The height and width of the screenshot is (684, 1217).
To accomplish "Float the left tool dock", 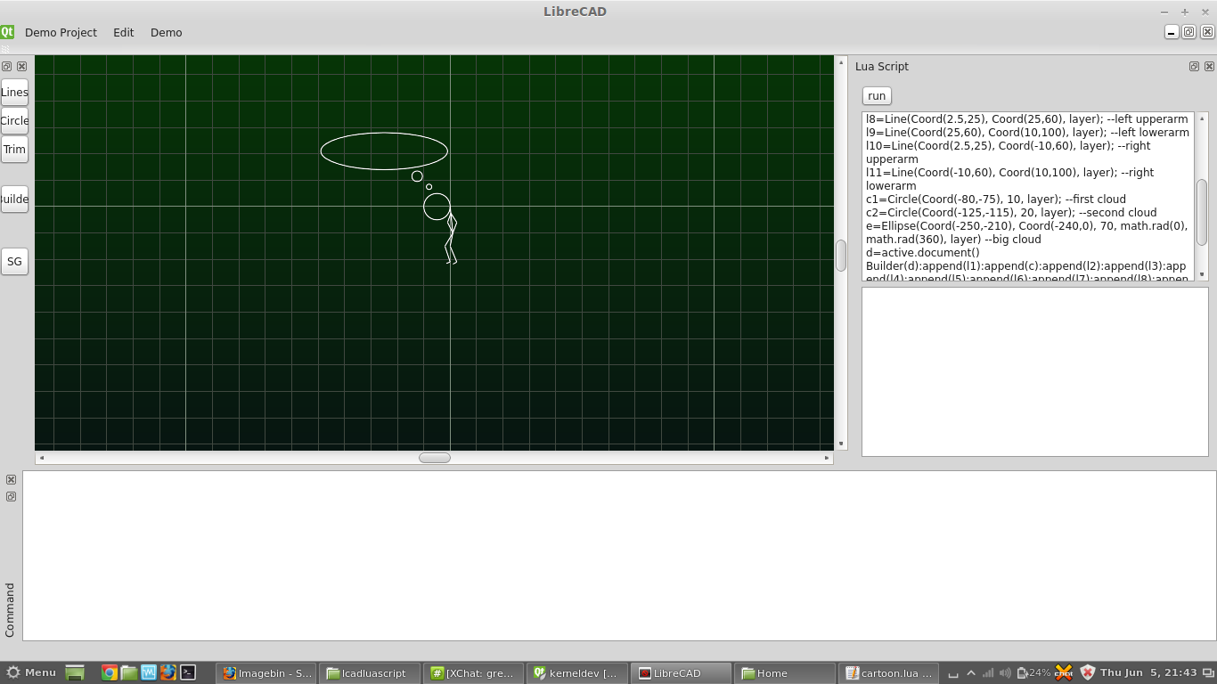I will [x=7, y=66].
